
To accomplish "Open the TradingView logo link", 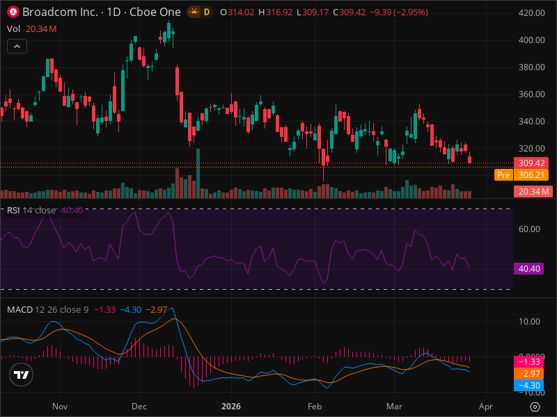I will coord(22,375).
